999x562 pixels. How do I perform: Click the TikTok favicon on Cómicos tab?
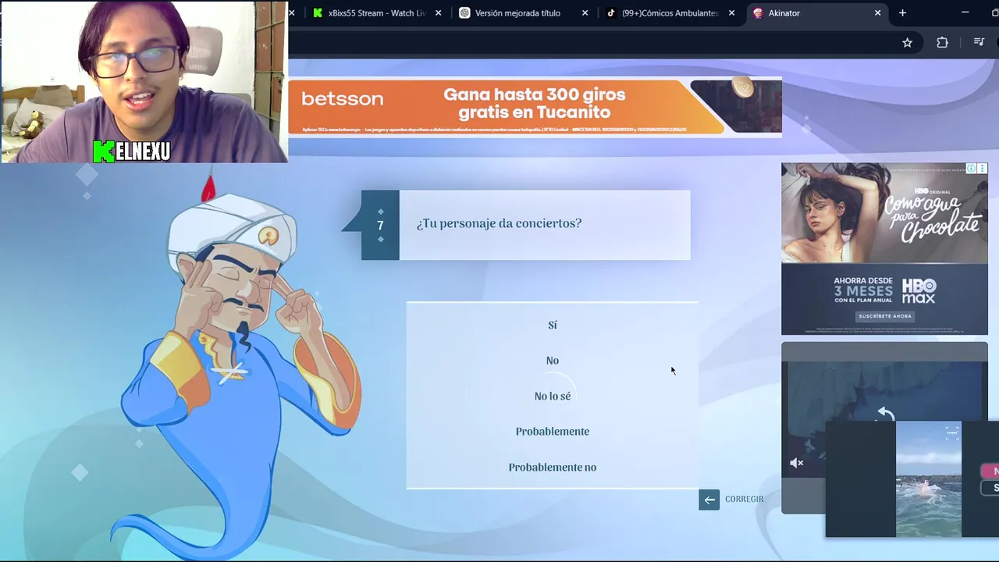pyautogui.click(x=611, y=13)
